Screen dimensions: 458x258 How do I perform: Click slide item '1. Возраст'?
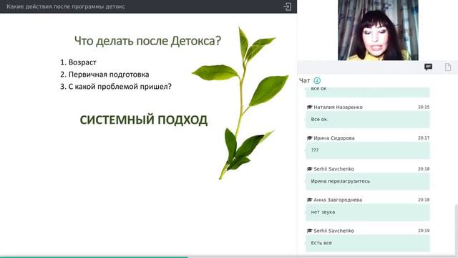78,62
